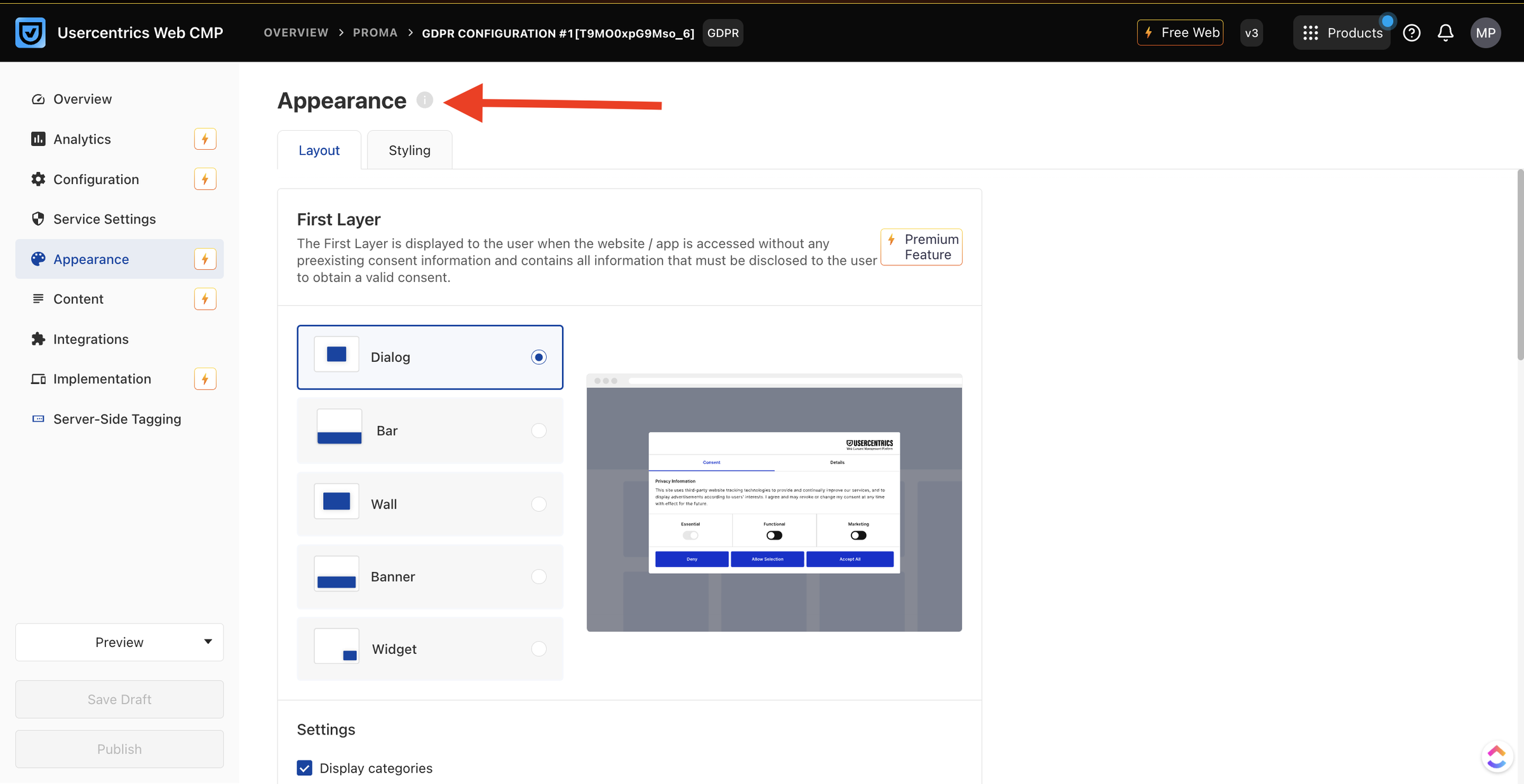This screenshot has height=784, width=1524.
Task: Select the Bar radio button
Action: point(539,430)
